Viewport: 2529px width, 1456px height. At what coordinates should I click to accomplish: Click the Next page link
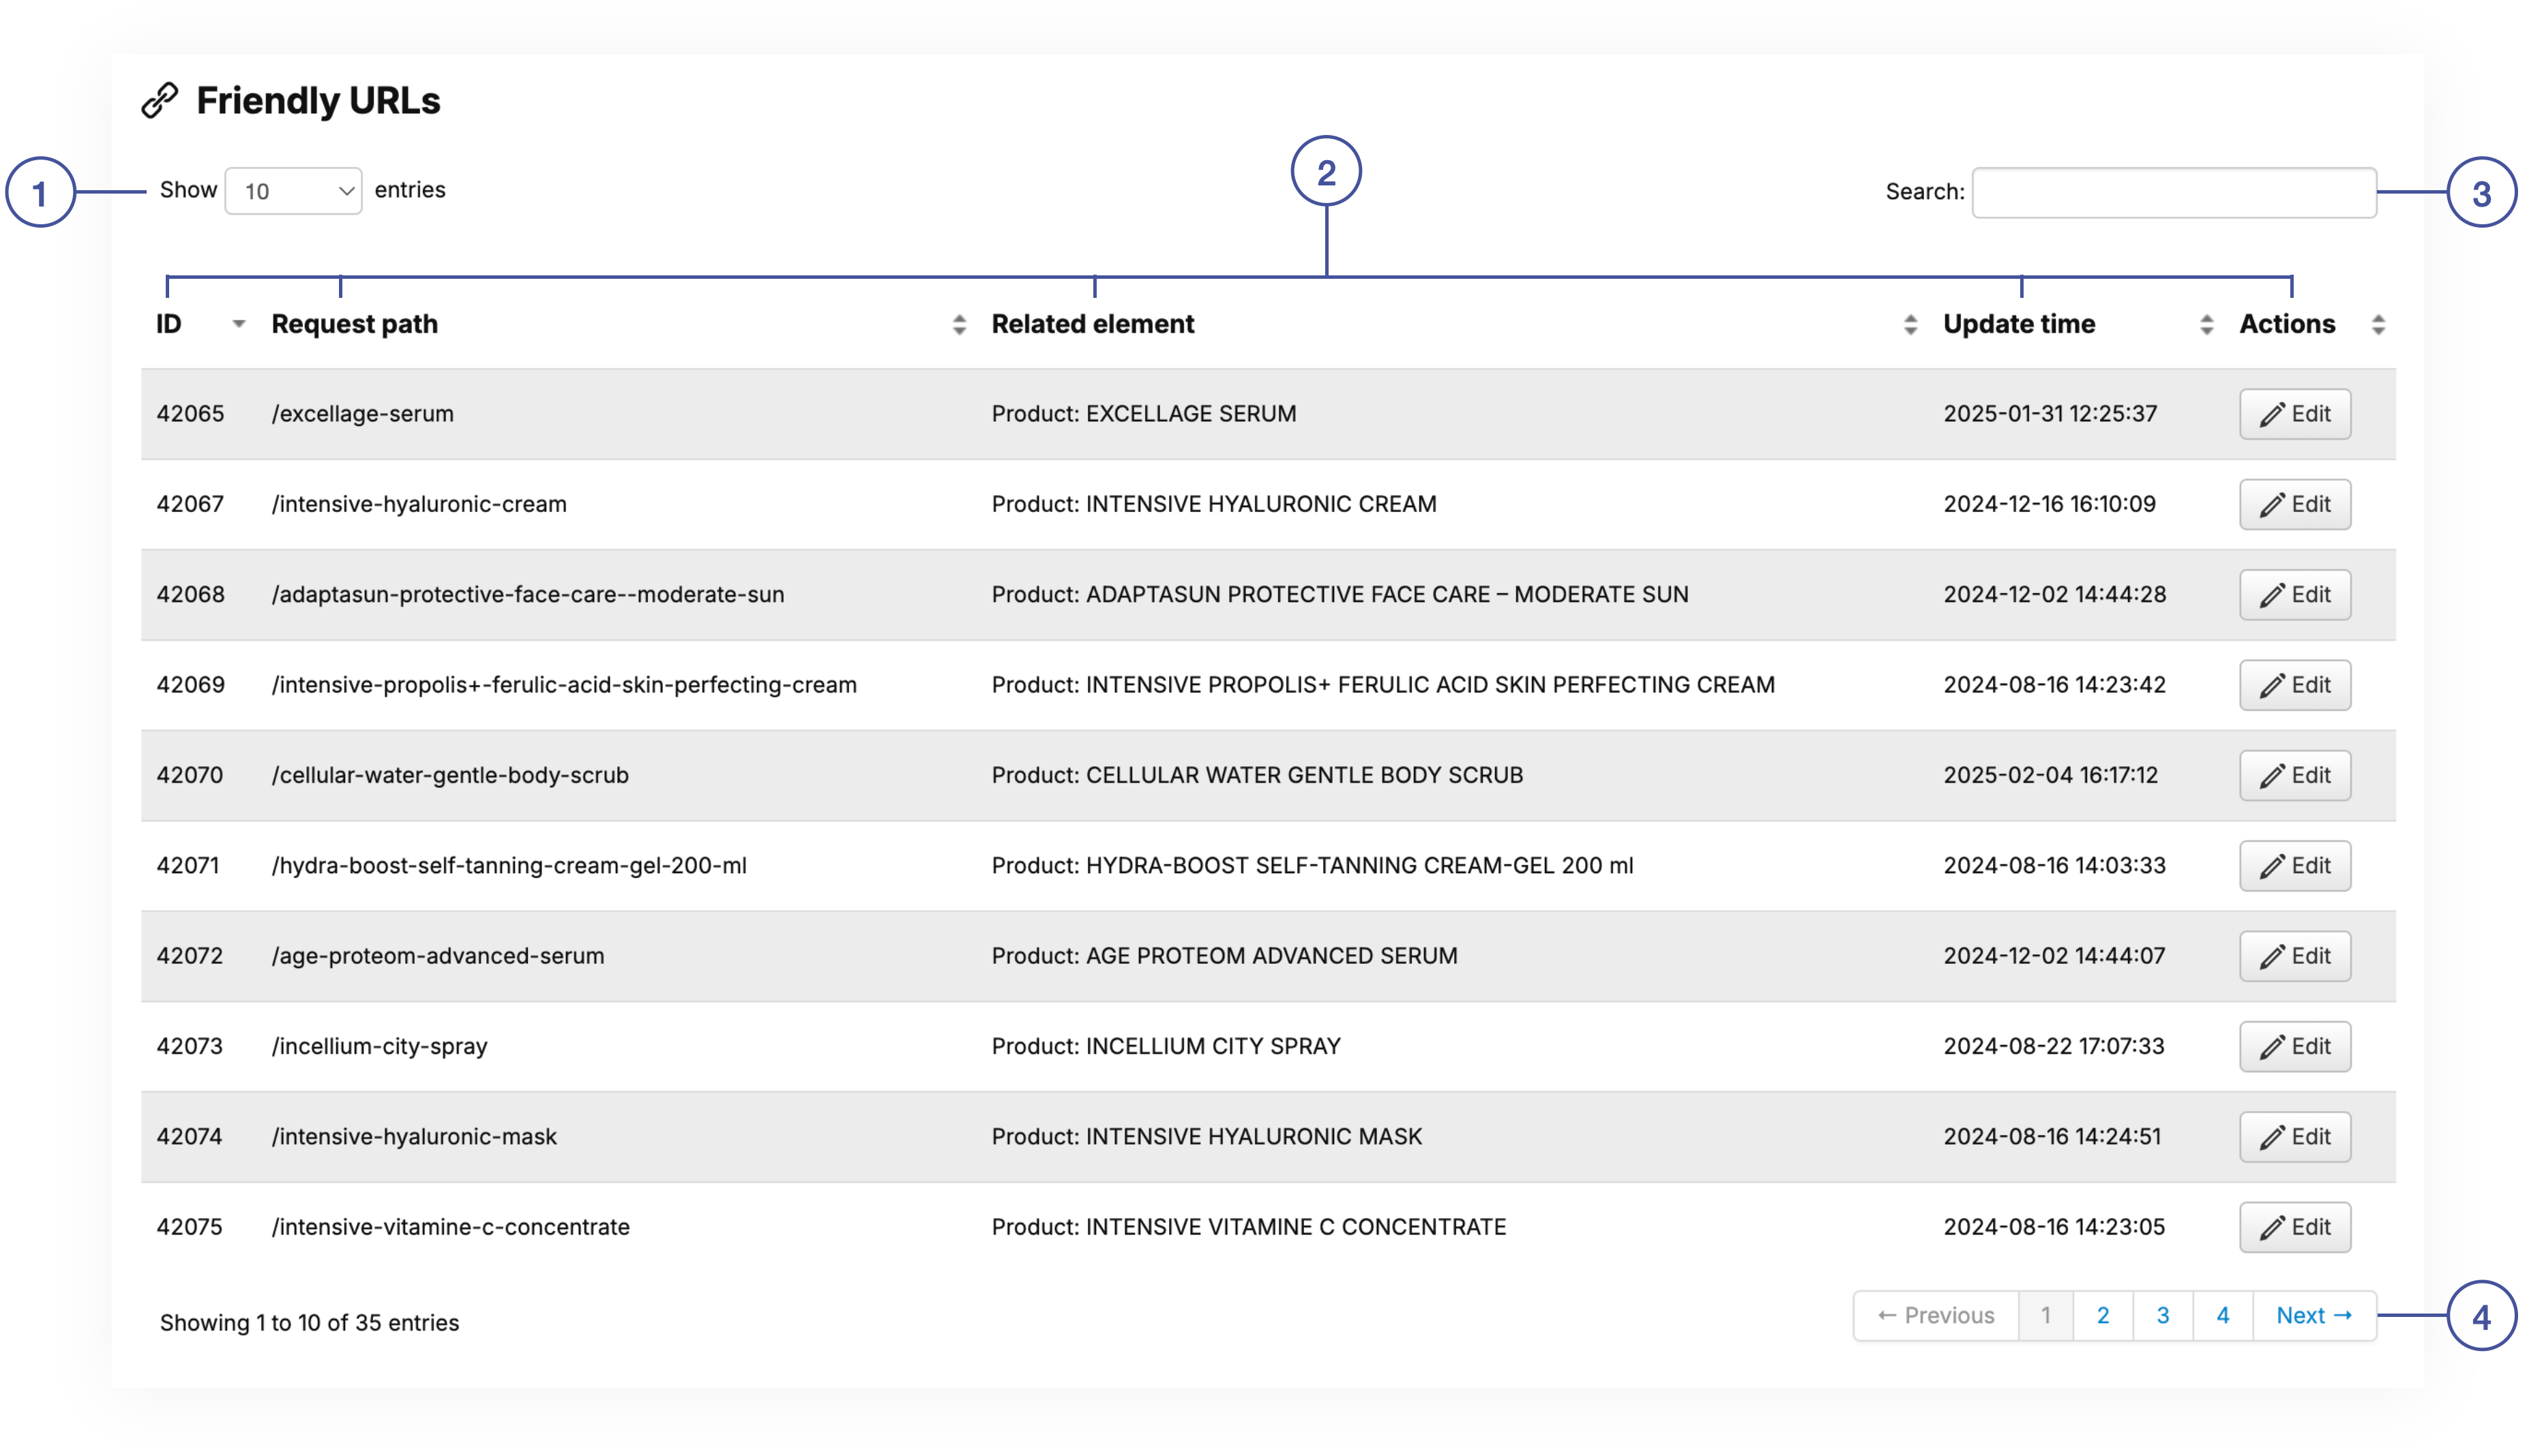point(2313,1316)
